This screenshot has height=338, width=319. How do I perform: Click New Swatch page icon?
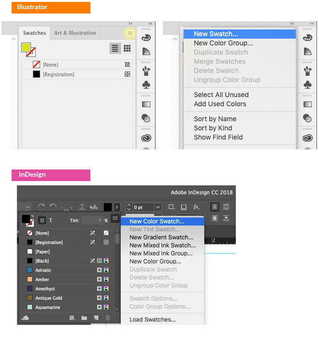pos(96,318)
